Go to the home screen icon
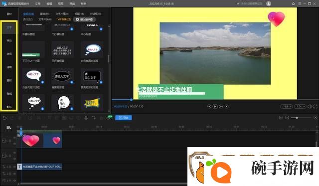319x186 pixels. [293, 3]
